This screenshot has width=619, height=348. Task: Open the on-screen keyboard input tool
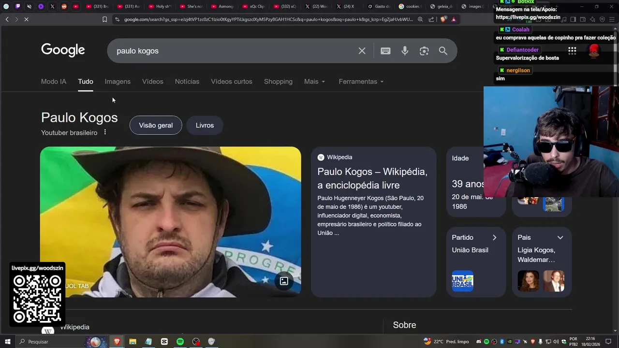pos(385,51)
